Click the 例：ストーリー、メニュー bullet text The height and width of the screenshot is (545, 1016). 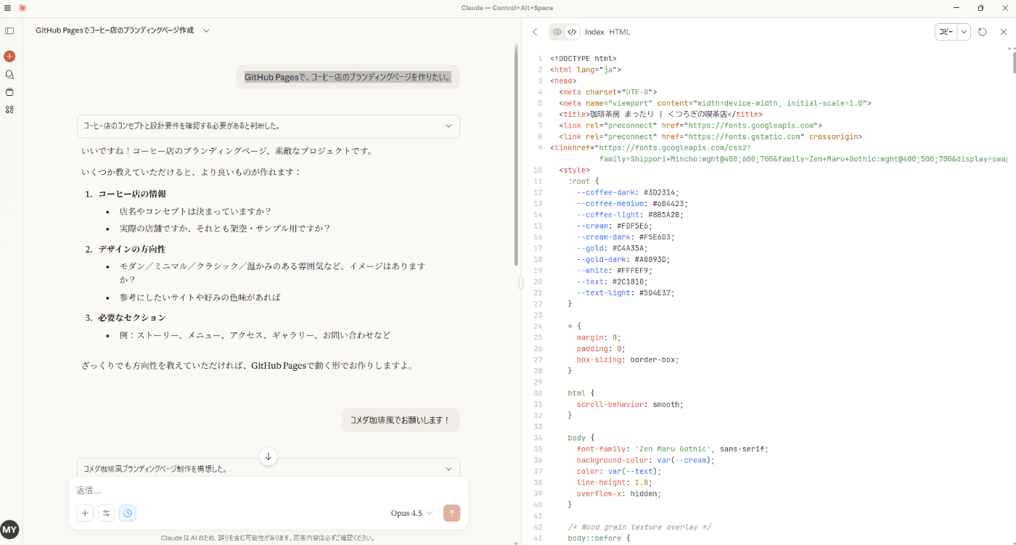(x=255, y=335)
